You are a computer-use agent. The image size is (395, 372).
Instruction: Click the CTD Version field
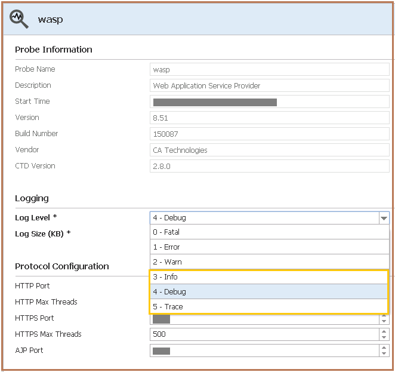point(269,167)
